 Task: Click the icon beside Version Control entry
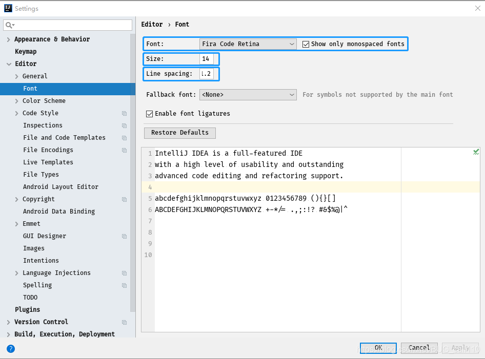pos(124,322)
